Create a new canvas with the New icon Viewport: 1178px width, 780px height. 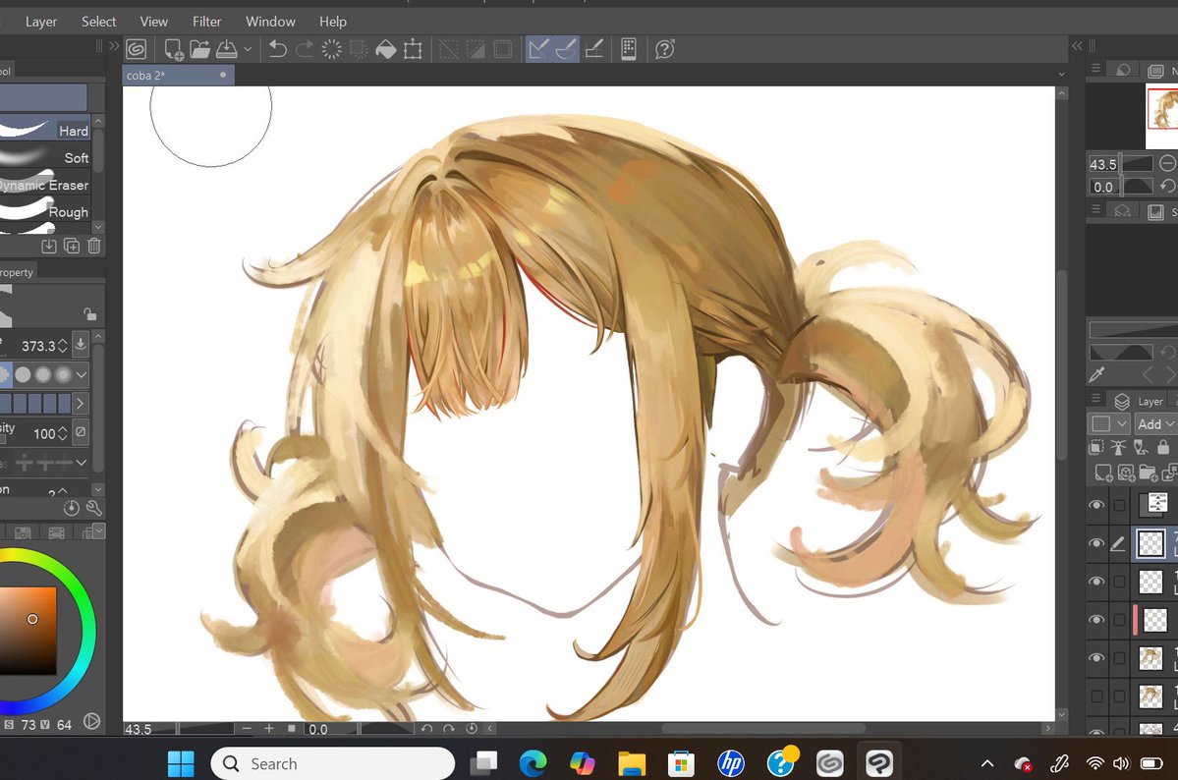click(x=173, y=49)
